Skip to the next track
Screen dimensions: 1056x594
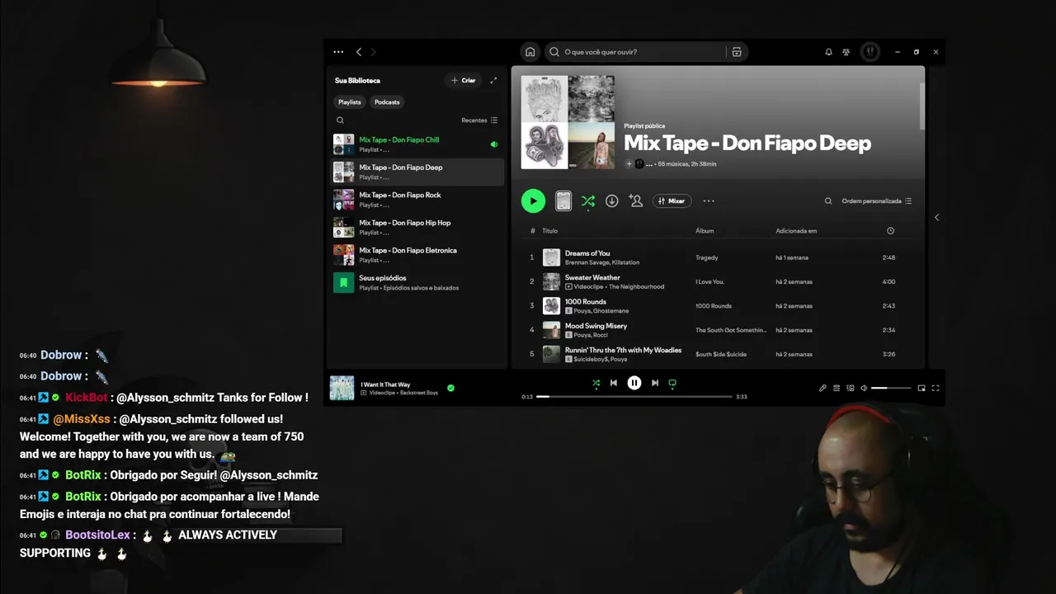[655, 383]
